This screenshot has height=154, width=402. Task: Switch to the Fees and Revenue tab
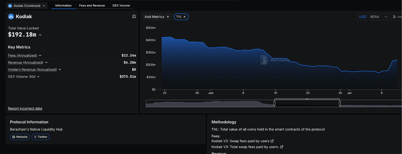click(x=92, y=6)
